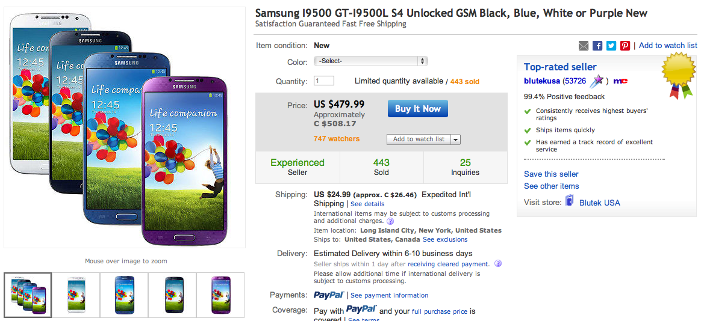Click the 'Add to watch list' button
Image resolution: width=701 pixels, height=321 pixels.
click(419, 139)
